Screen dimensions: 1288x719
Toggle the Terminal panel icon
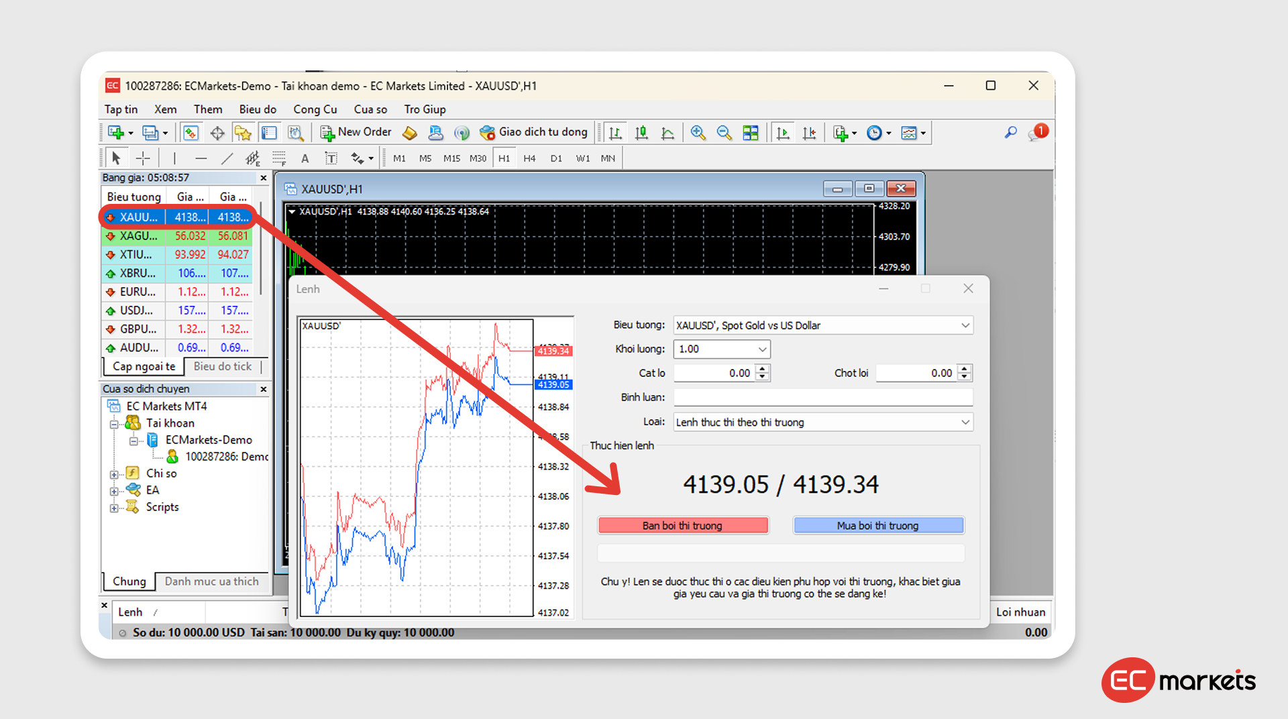(x=269, y=133)
